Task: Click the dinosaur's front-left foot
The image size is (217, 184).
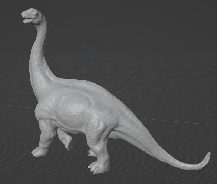Action: pos(39,152)
